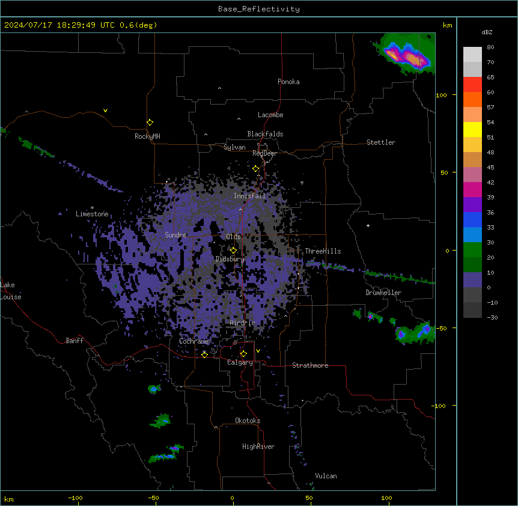The image size is (518, 506).
Task: Select the purple 39-36 dBZ legend swatch
Action: (x=472, y=205)
